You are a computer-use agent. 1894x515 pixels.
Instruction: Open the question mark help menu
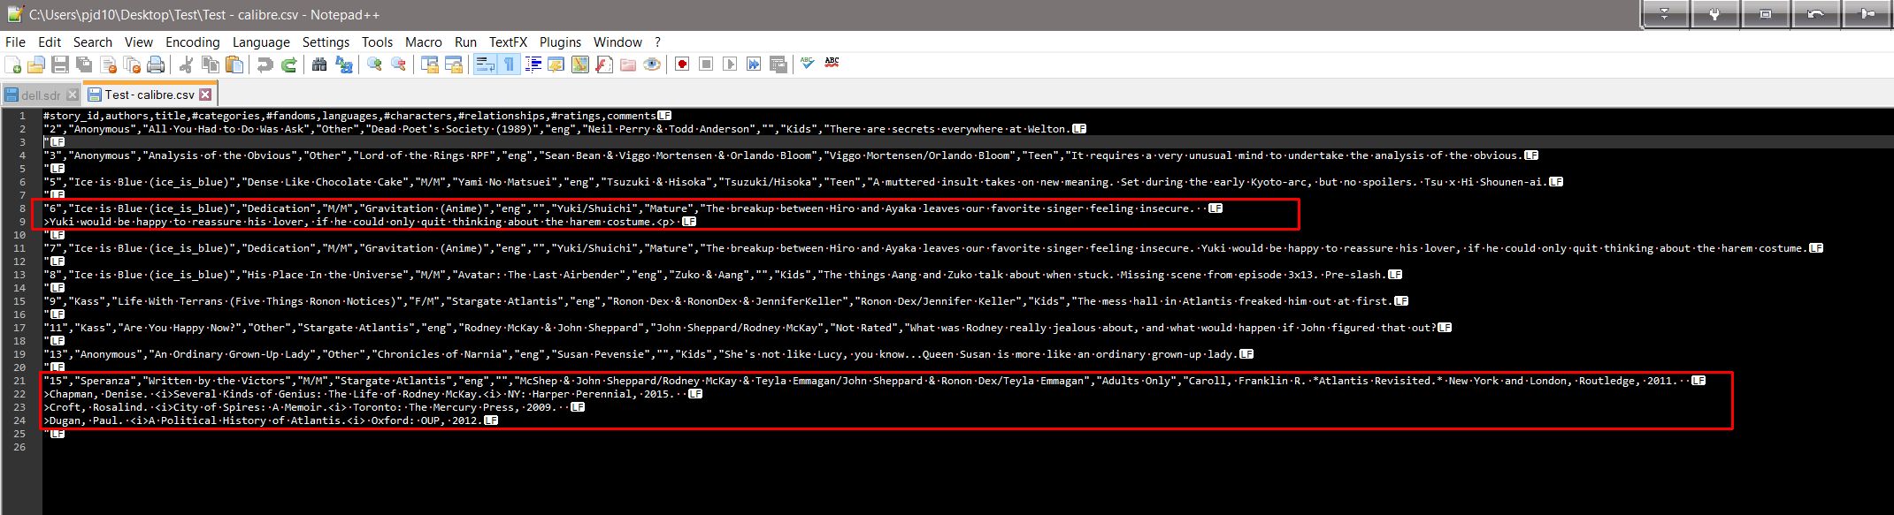click(657, 42)
